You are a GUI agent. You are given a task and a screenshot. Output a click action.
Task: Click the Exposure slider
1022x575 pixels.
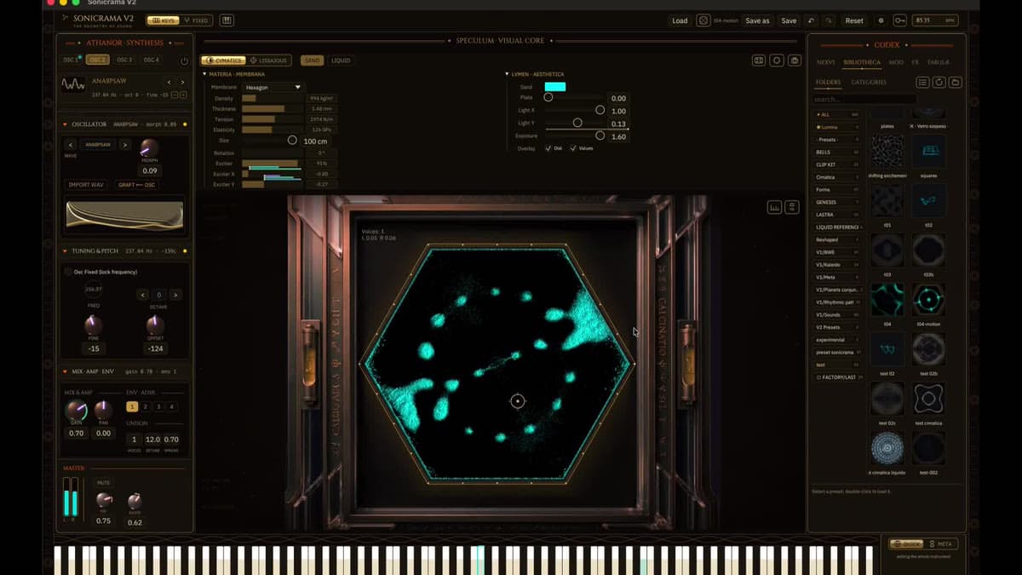574,135
